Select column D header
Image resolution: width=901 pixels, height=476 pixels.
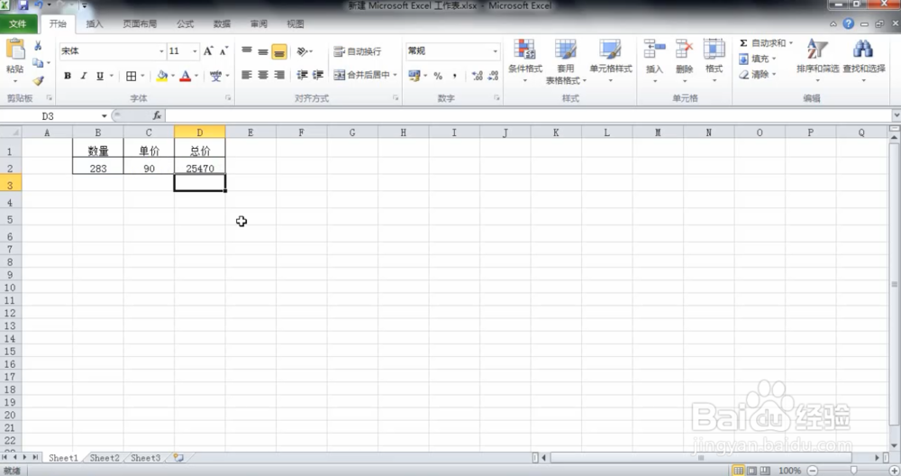pyautogui.click(x=199, y=133)
